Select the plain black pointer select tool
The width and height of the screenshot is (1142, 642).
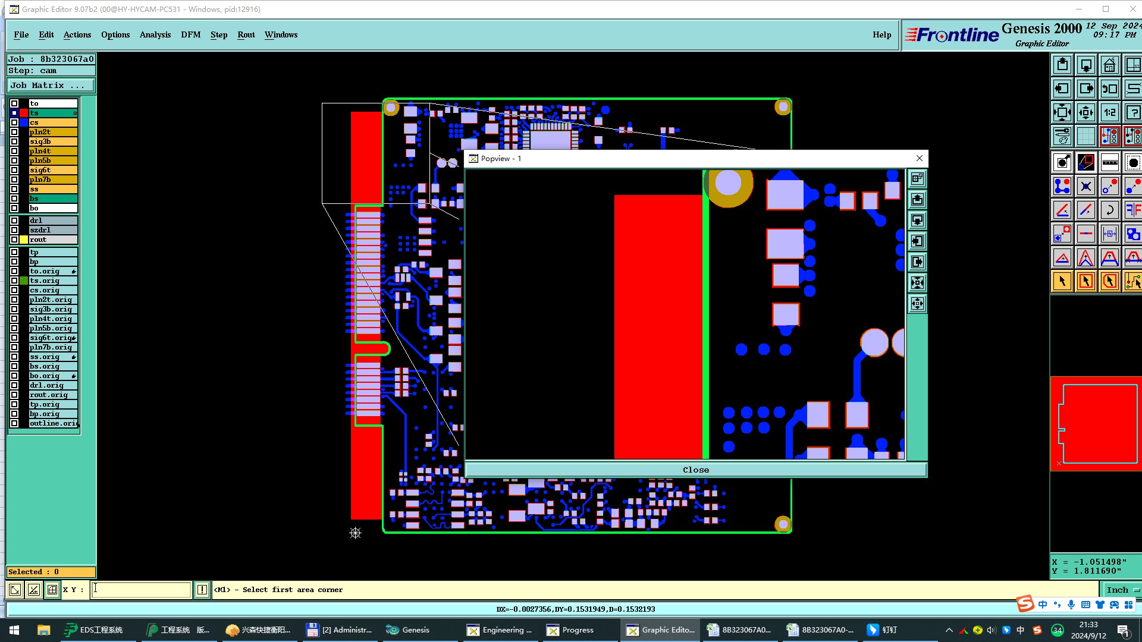(x=1062, y=281)
